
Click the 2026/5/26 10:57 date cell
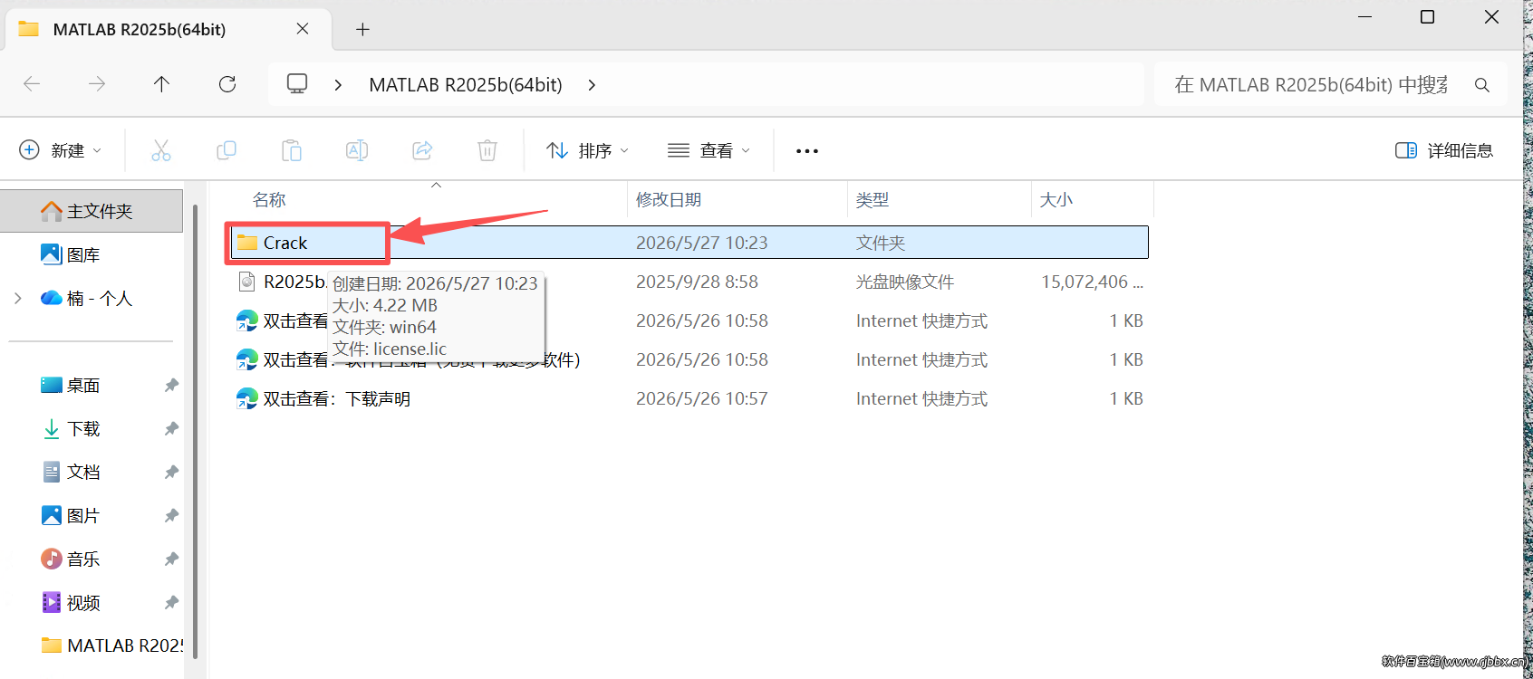coord(701,398)
